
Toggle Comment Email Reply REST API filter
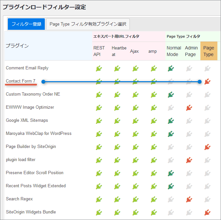coord(99,68)
